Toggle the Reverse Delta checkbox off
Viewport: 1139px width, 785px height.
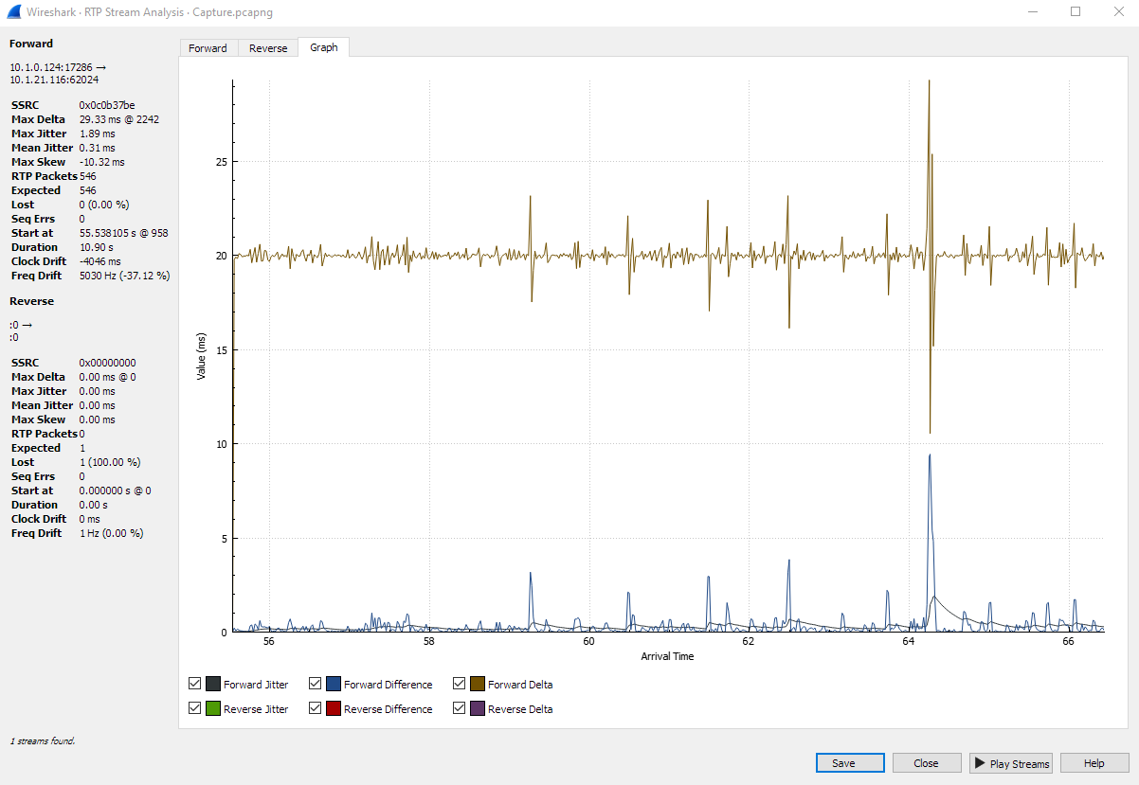tap(459, 707)
